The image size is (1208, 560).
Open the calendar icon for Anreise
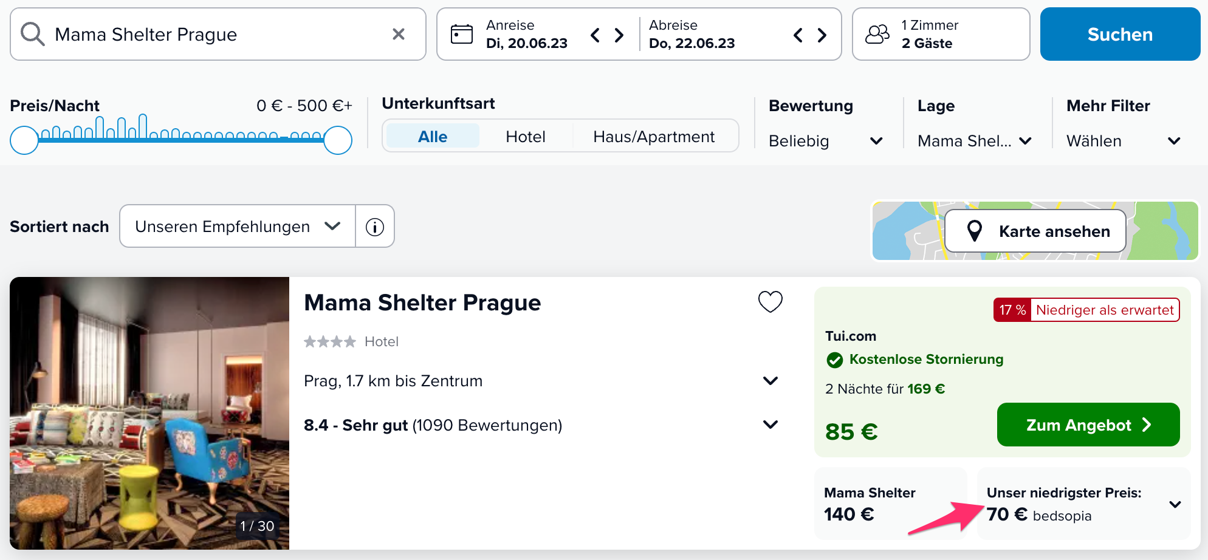(x=462, y=34)
